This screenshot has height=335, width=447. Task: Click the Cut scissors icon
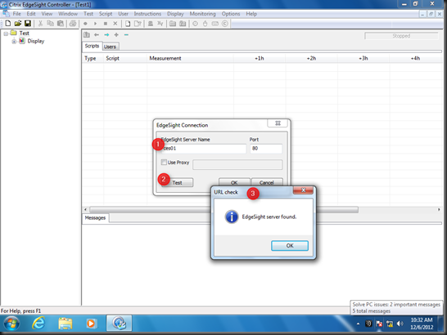click(x=40, y=24)
